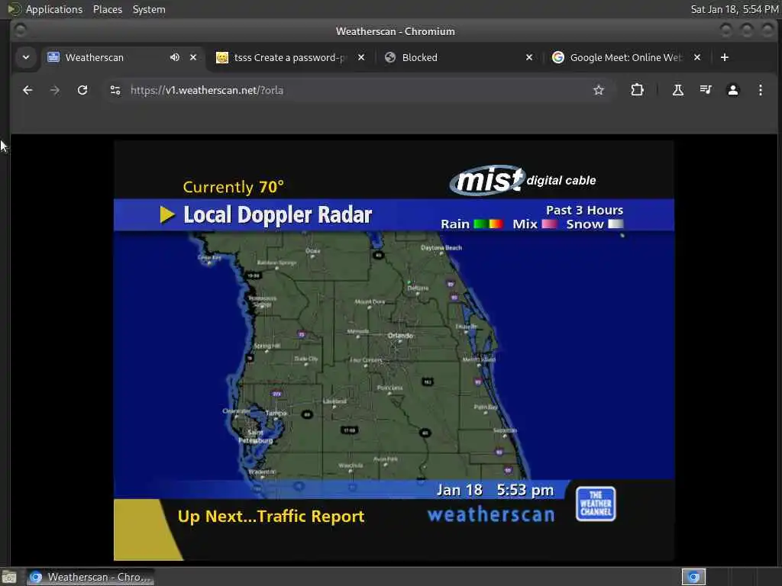Click Palm Bay on the radar map
Screen dimensions: 782x586
click(485, 407)
